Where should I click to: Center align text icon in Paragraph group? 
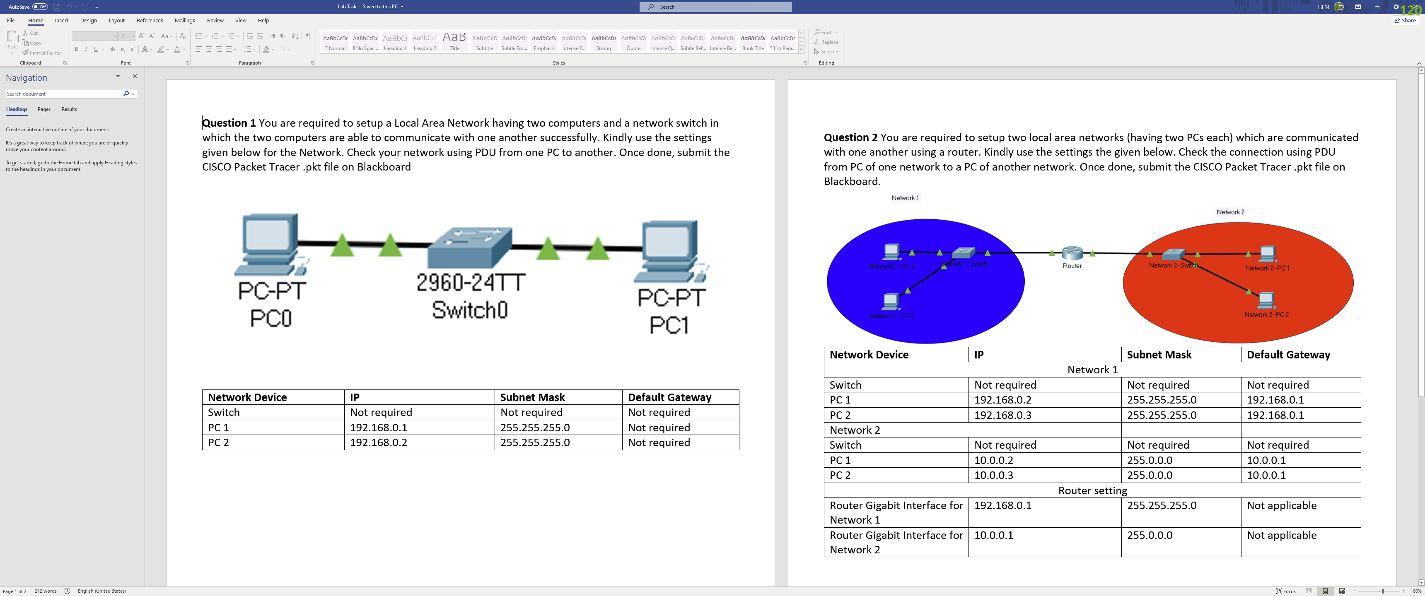tap(208, 49)
